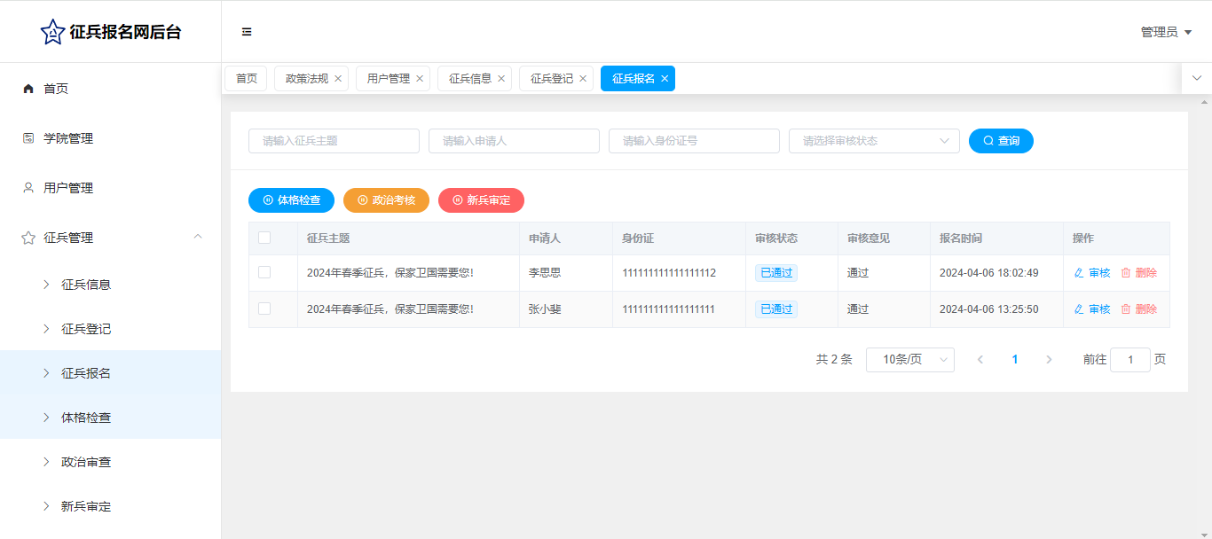The height and width of the screenshot is (539, 1212).
Task: Click the 学院管理 sidebar icon
Action: [28, 138]
